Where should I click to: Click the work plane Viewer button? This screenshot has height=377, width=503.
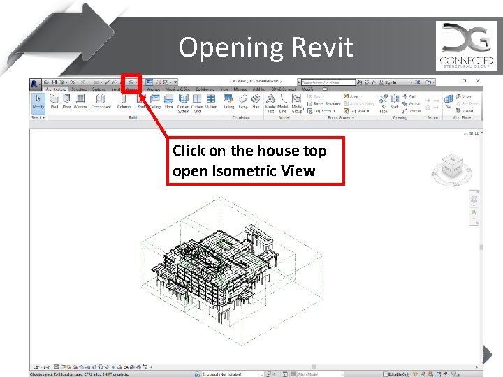[x=465, y=111]
